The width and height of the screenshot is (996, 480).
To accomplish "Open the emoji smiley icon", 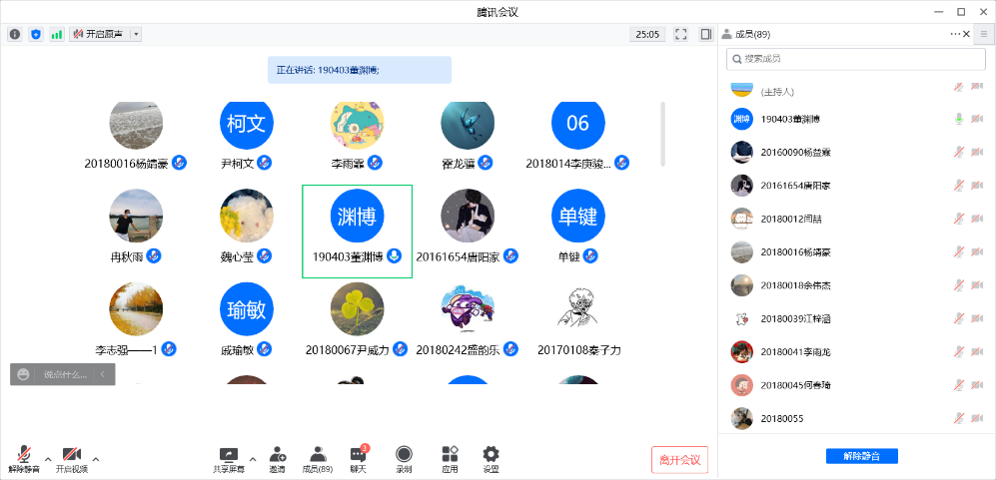I will [24, 374].
